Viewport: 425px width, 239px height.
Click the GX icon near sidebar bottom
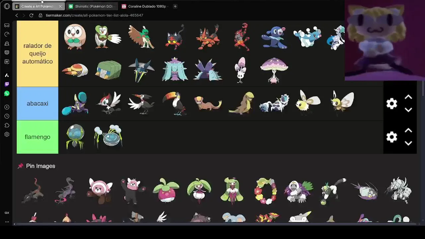[x=7, y=213]
